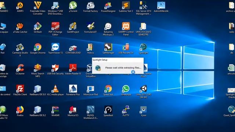The image size is (235, 132).
Task: Select the Ferreteria Plus icon
Action: point(73,89)
